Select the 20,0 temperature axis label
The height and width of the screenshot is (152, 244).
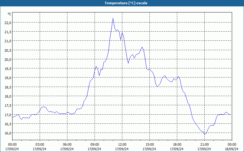pos(8,59)
